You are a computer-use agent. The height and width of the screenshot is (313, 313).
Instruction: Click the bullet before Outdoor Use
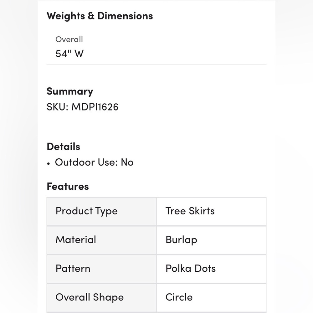(x=48, y=163)
